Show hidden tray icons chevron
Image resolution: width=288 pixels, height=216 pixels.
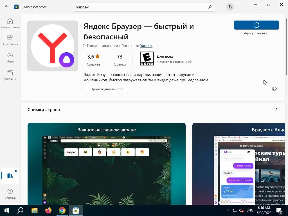tap(228, 210)
